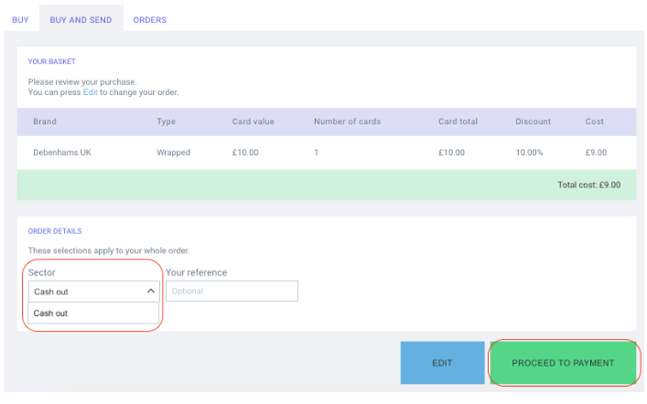Click the Discount column header

coord(533,122)
